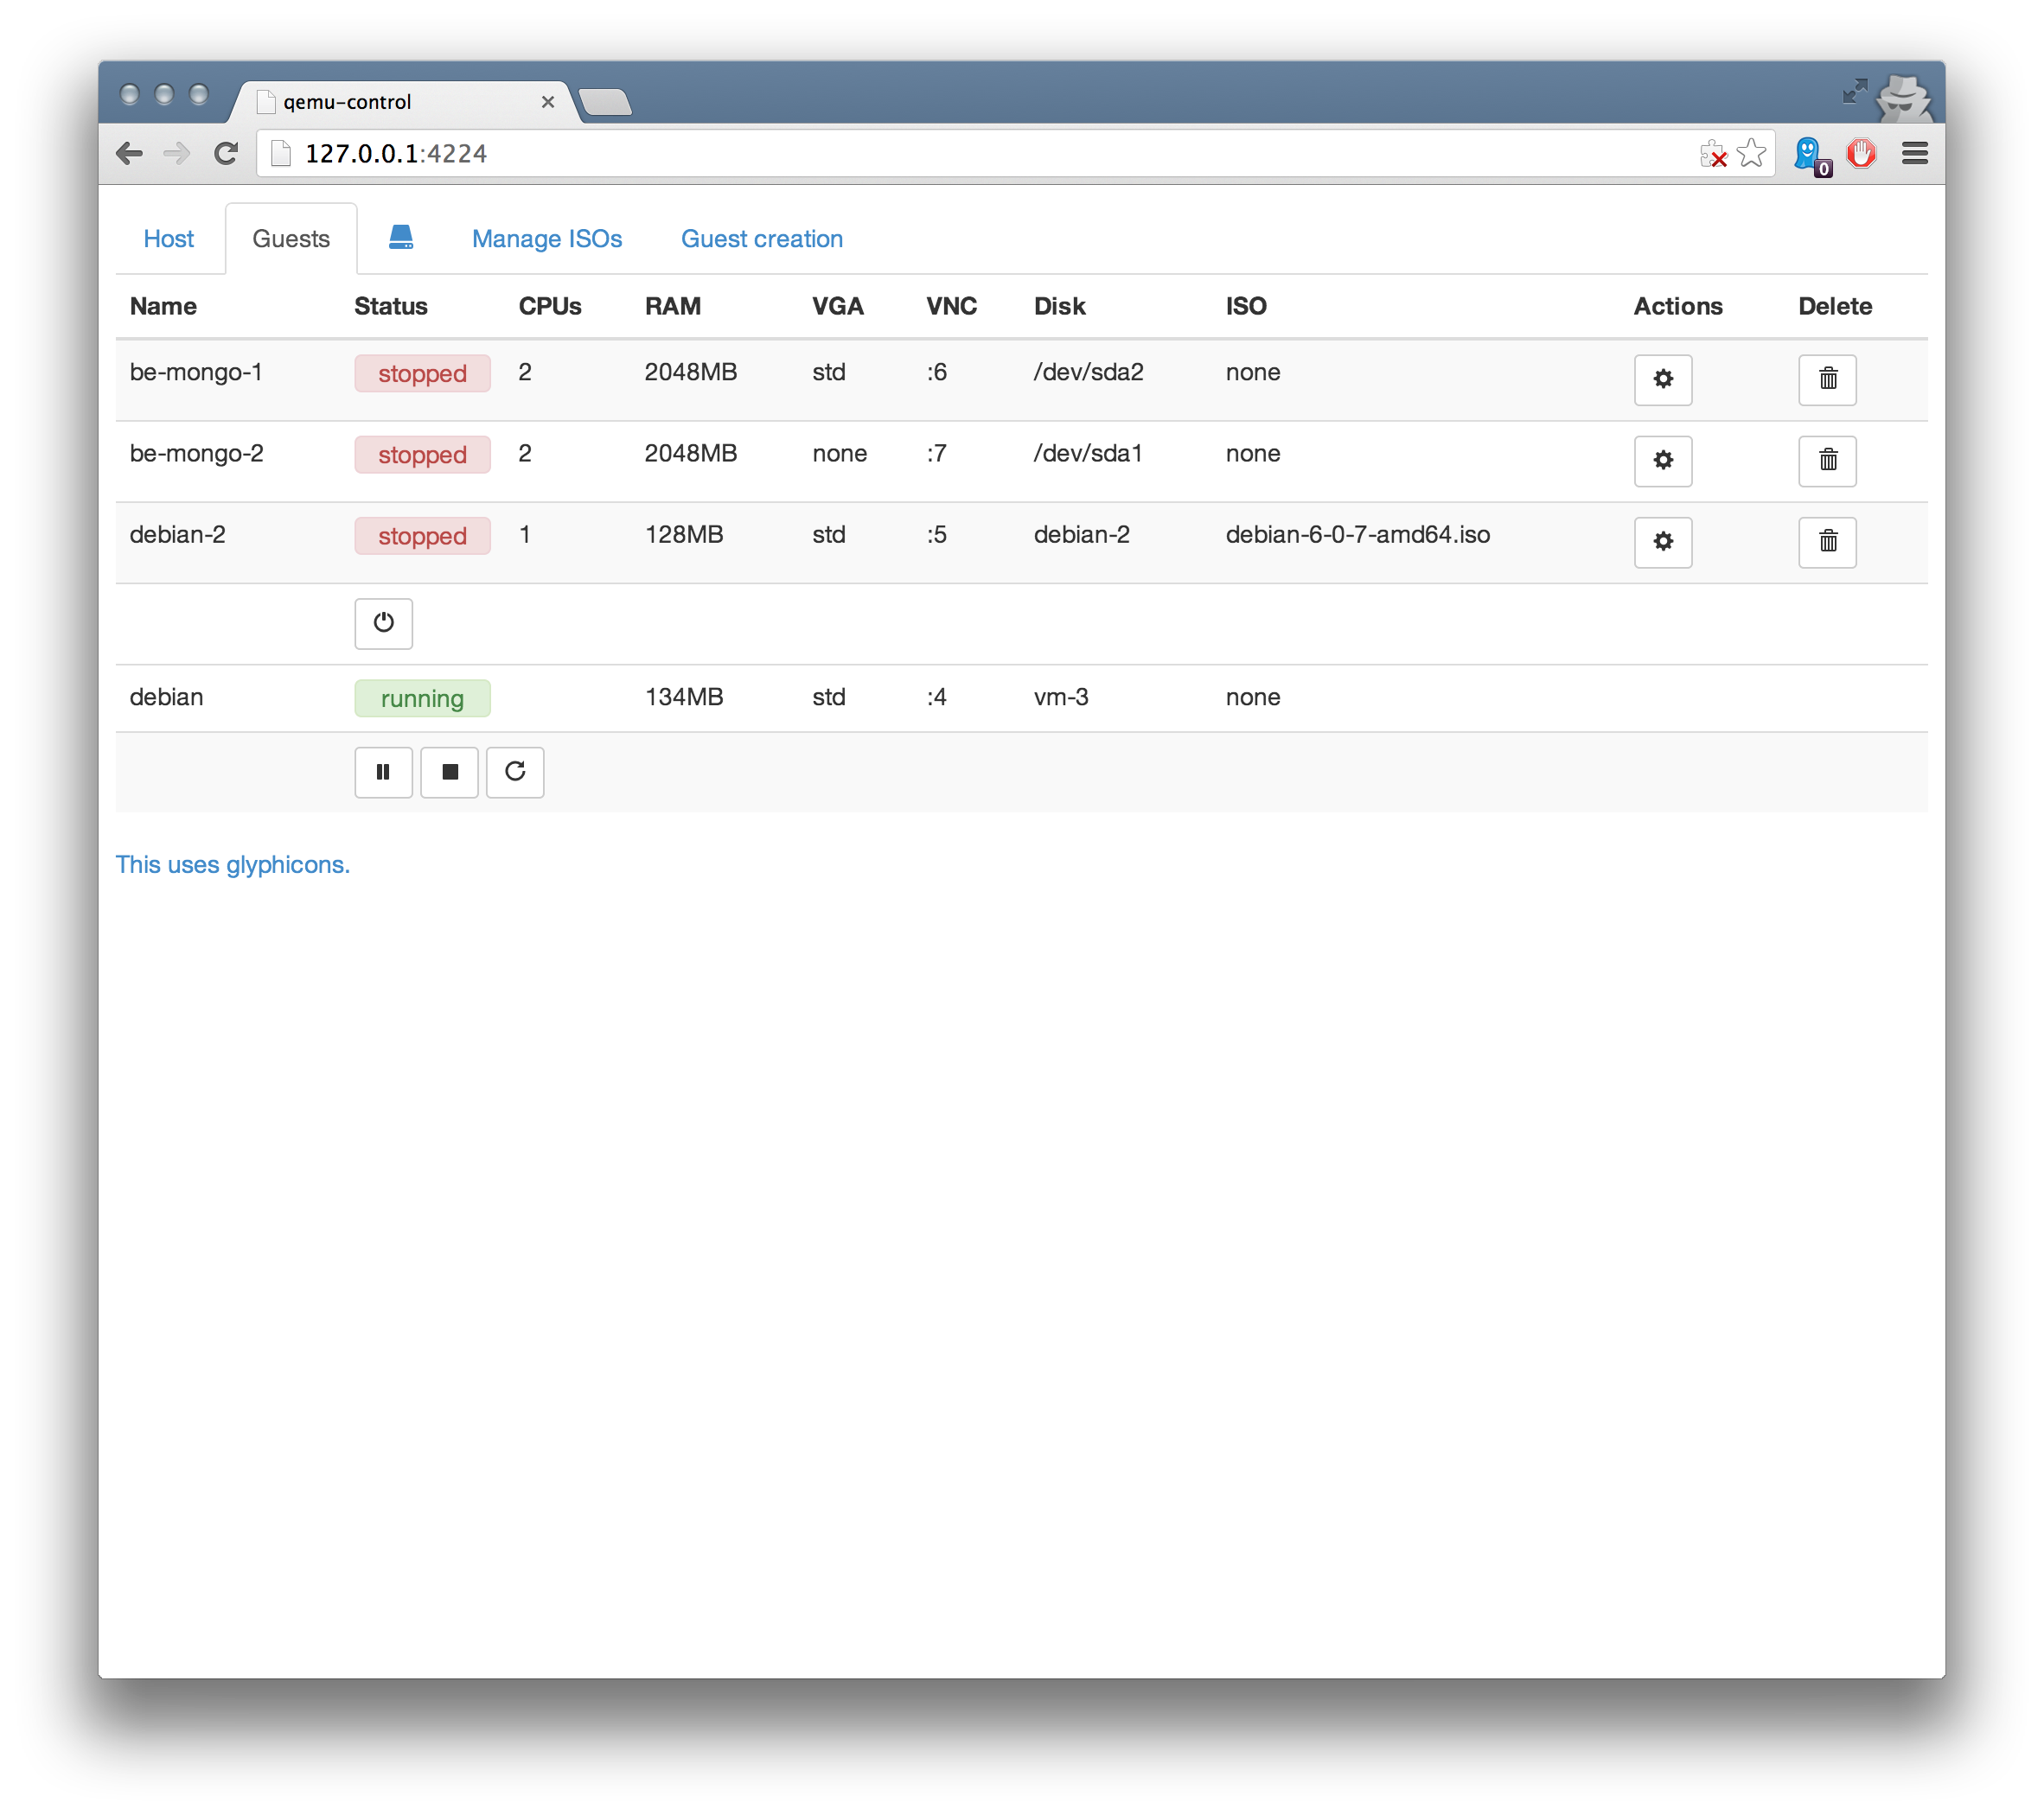Bookmark page with the star icon
The image size is (2044, 1815).
pos(1751,153)
